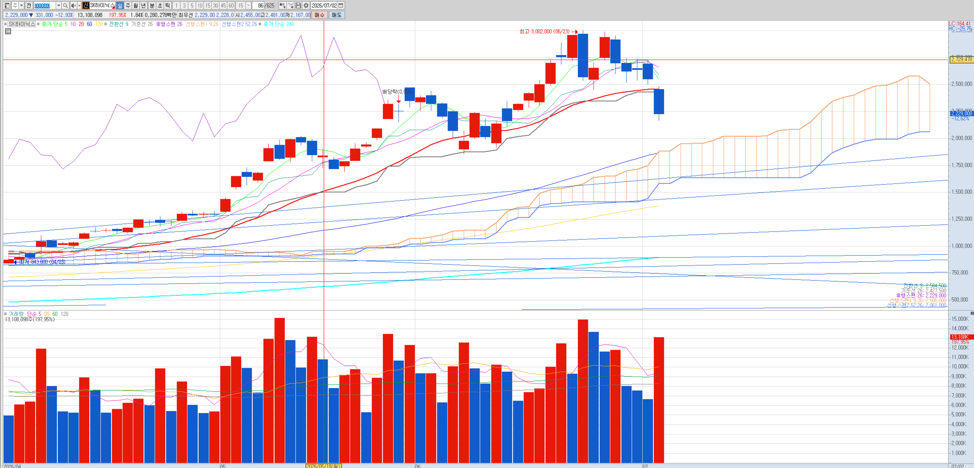Click the 최저 843,000 (04/03) low label
This screenshot has width=974, height=468.
click(42, 262)
